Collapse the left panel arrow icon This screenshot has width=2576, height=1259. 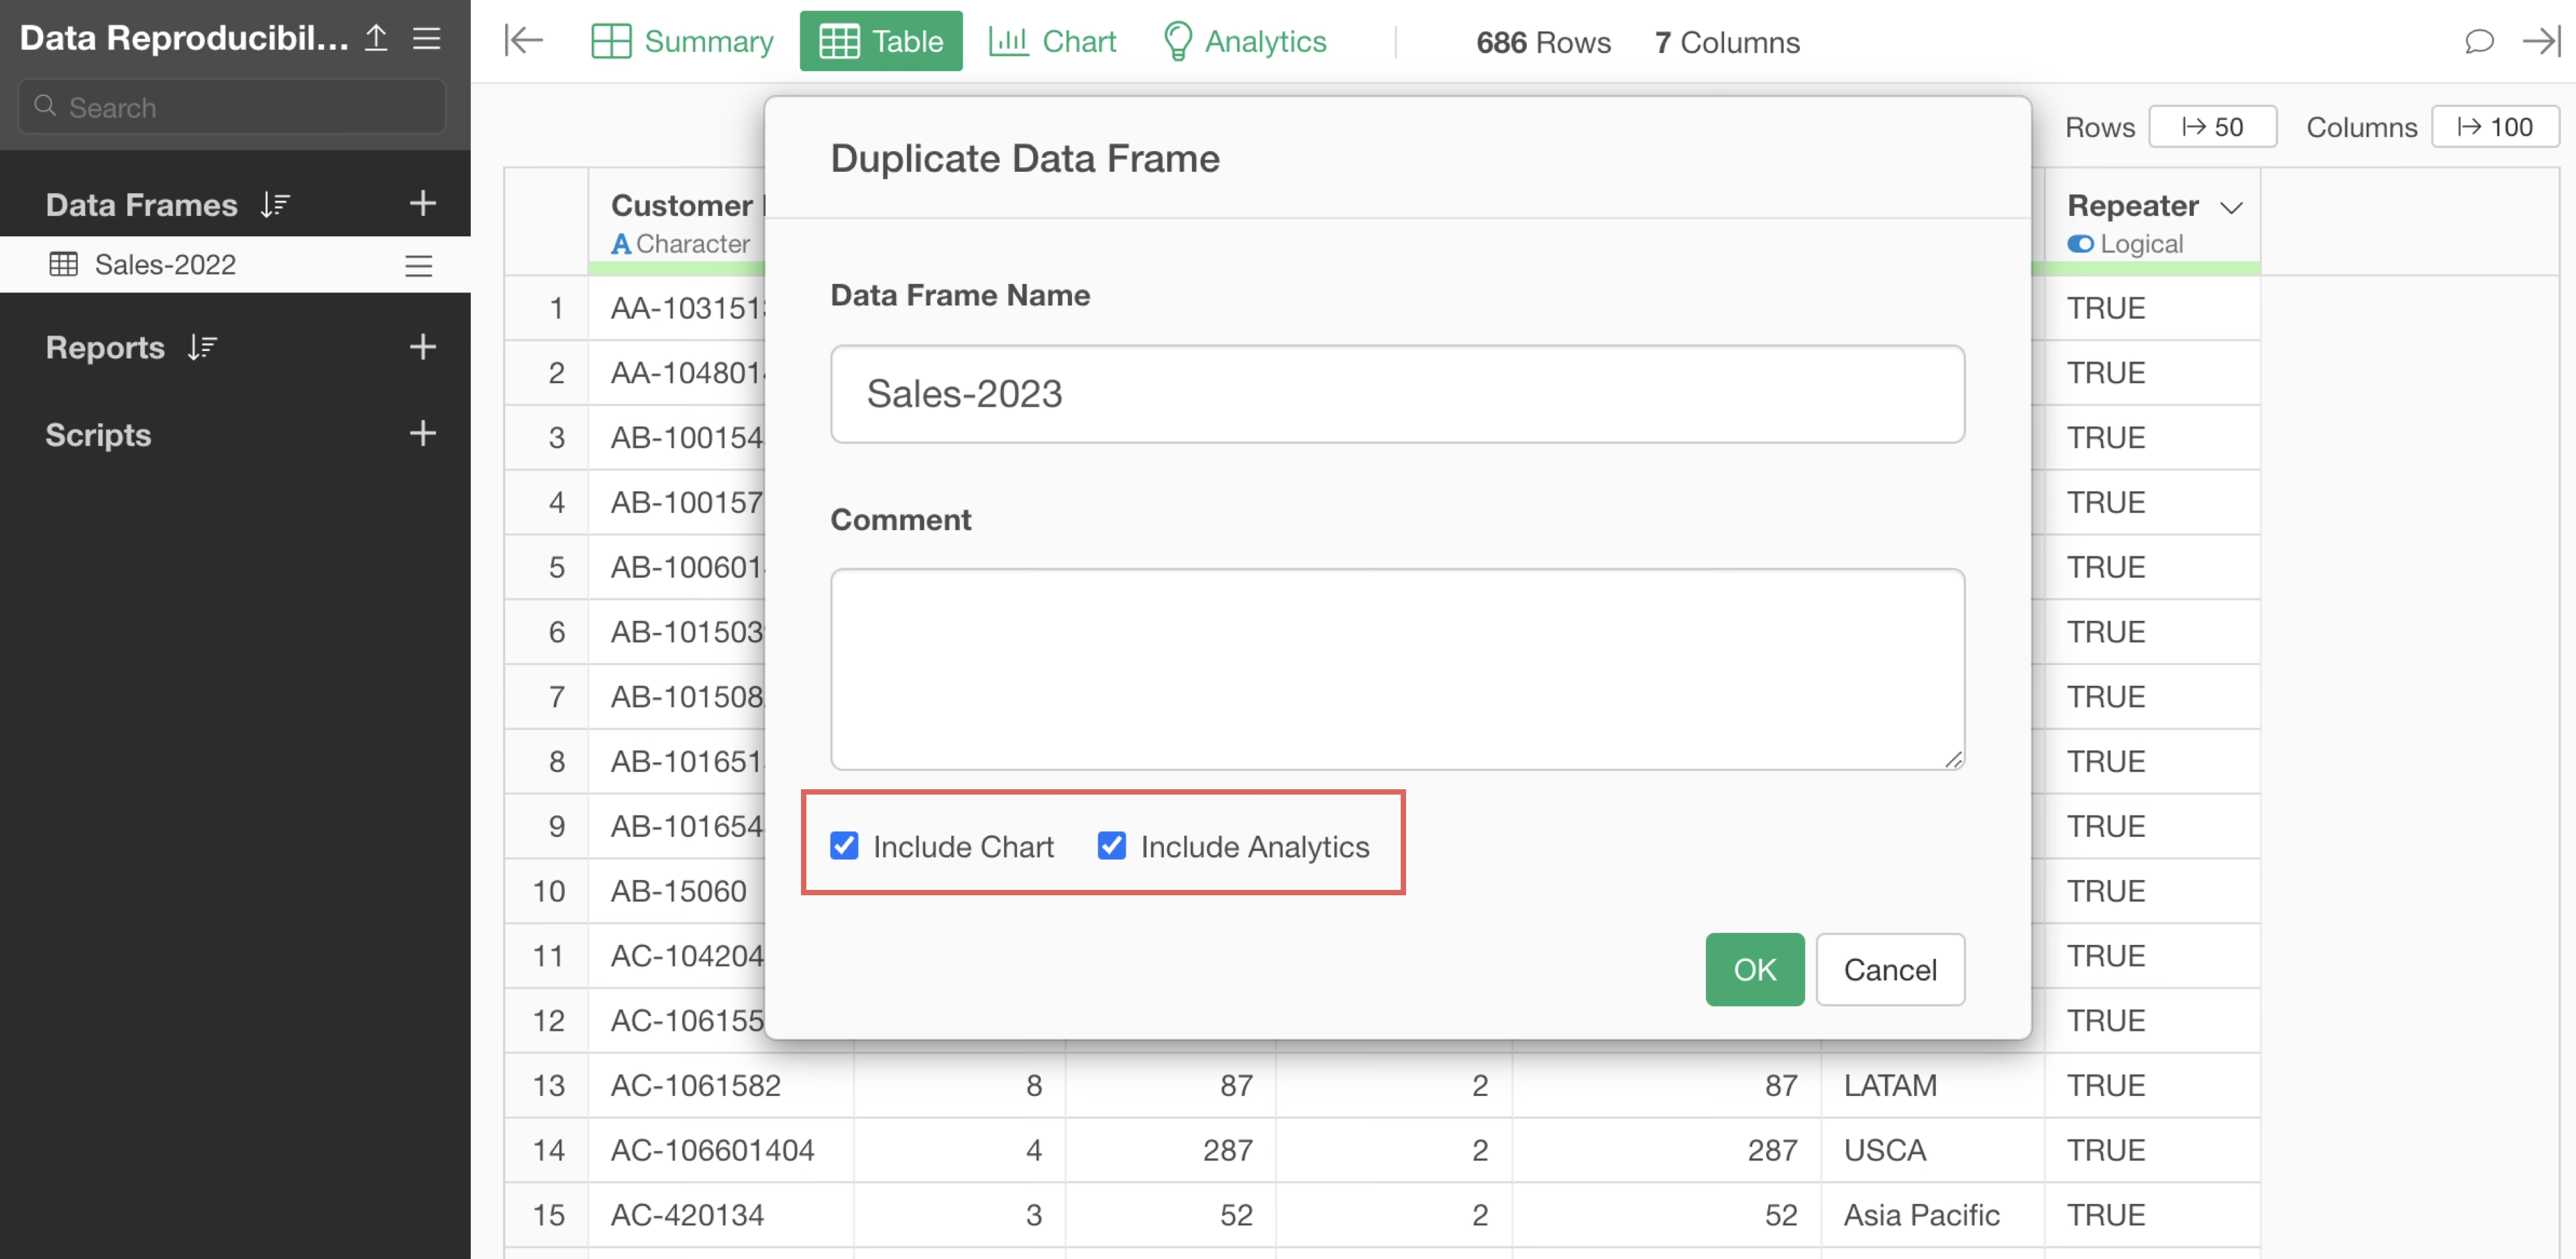pos(523,41)
